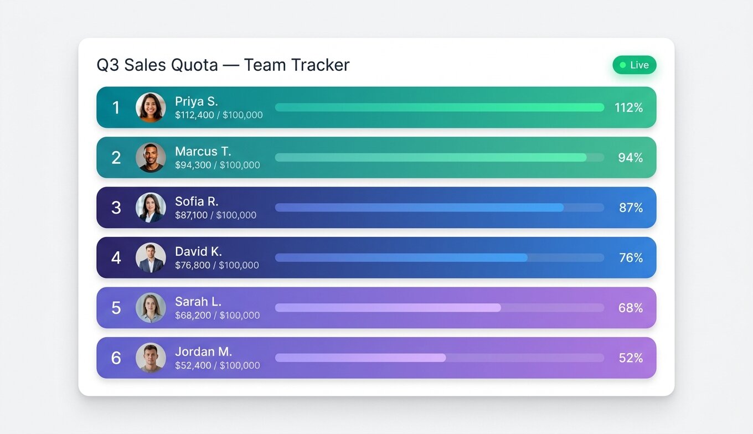This screenshot has height=434, width=753.
Task: Click the amount $68,200 / $100,000
Action: tap(218, 316)
